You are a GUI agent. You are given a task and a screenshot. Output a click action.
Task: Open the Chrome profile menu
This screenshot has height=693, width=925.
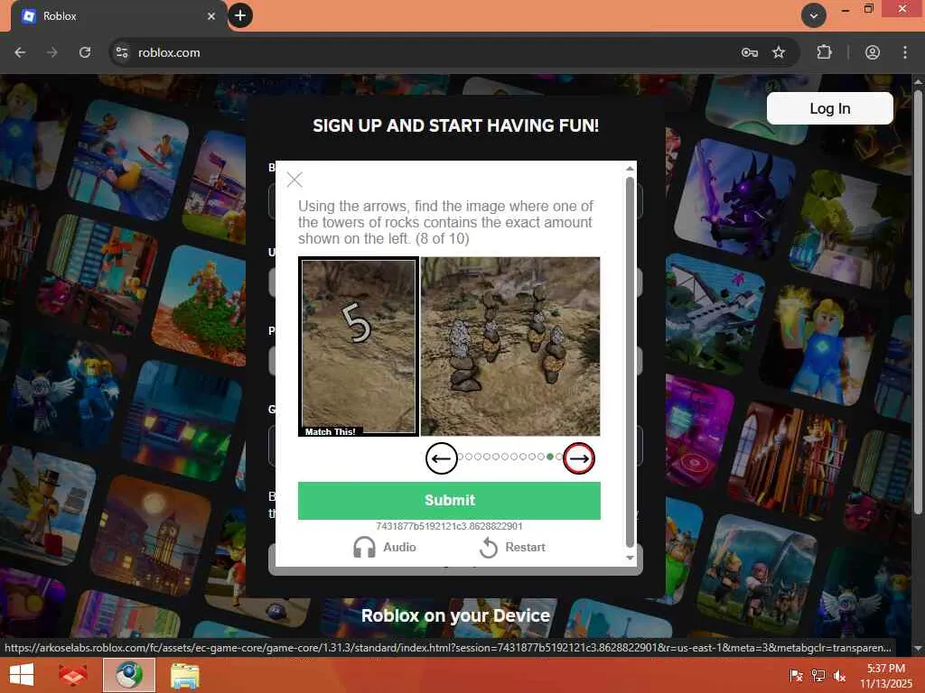[873, 52]
